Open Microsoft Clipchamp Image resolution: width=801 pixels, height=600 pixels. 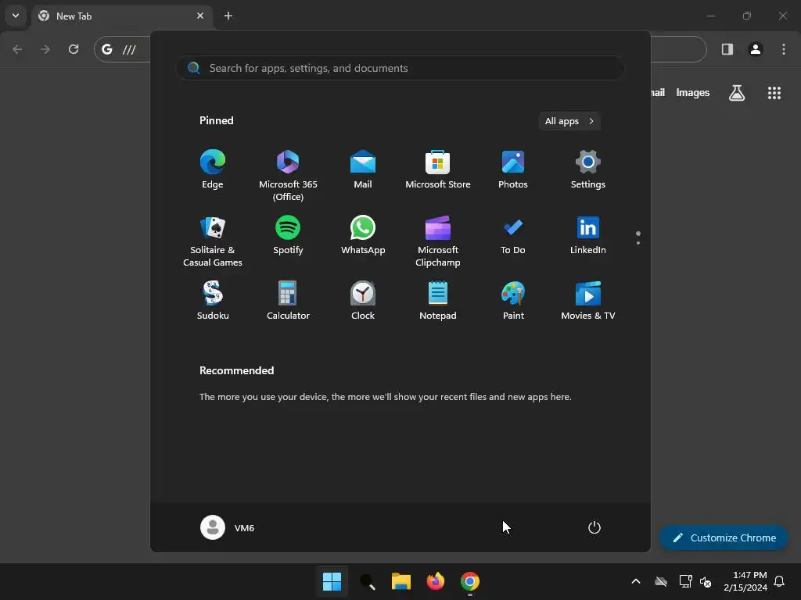coord(438,241)
